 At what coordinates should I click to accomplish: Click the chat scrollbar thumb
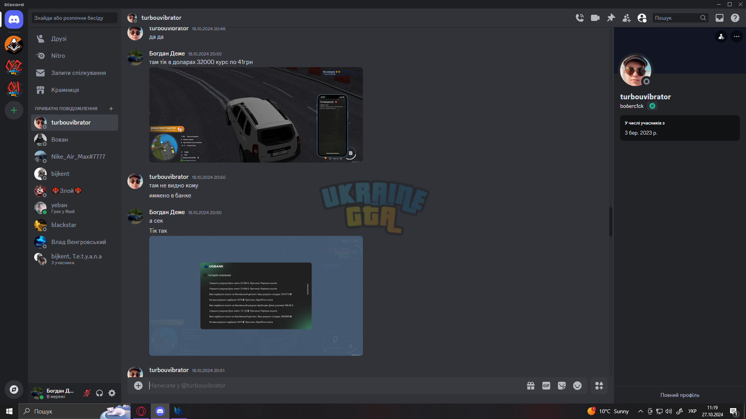[x=611, y=222]
